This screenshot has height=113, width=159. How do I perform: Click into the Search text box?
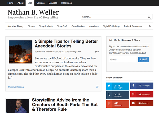pos(114,17)
